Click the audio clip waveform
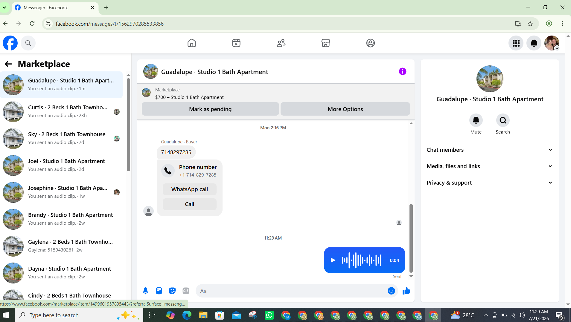Image resolution: width=571 pixels, height=322 pixels. (362, 260)
